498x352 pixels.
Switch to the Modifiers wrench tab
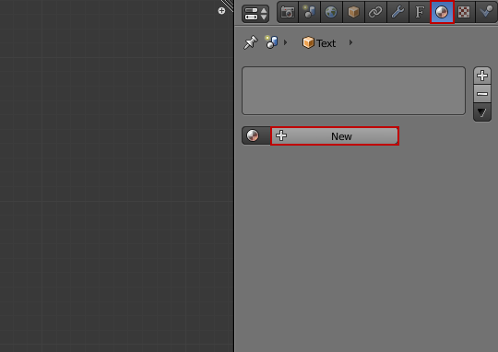[x=397, y=12]
